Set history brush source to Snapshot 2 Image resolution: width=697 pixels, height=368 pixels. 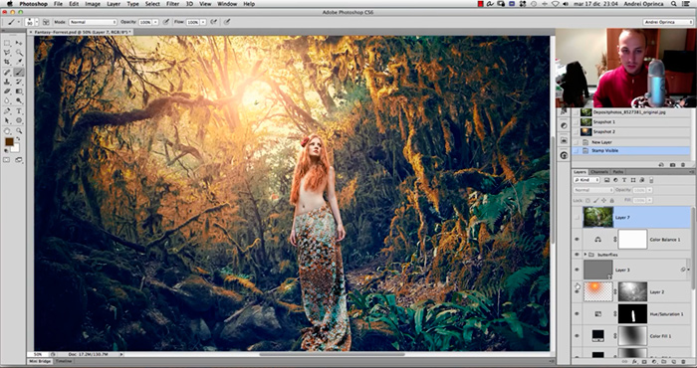click(x=576, y=132)
